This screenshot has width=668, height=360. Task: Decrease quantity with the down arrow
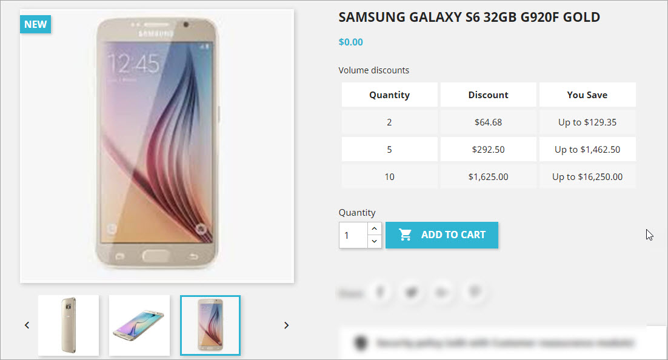coord(375,241)
